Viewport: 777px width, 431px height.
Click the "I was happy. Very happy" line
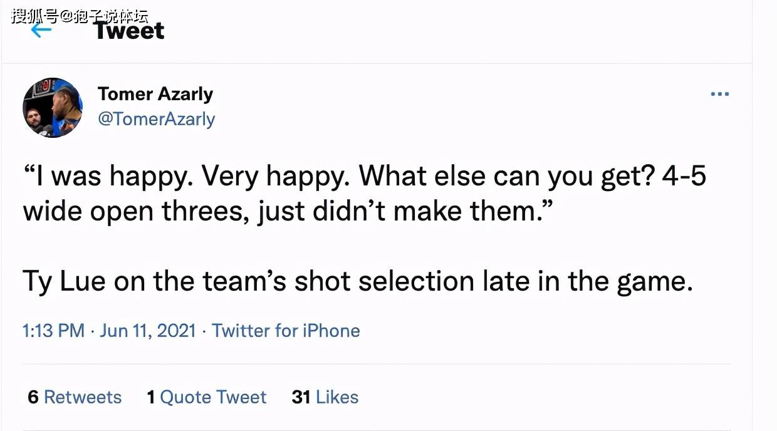point(188,177)
